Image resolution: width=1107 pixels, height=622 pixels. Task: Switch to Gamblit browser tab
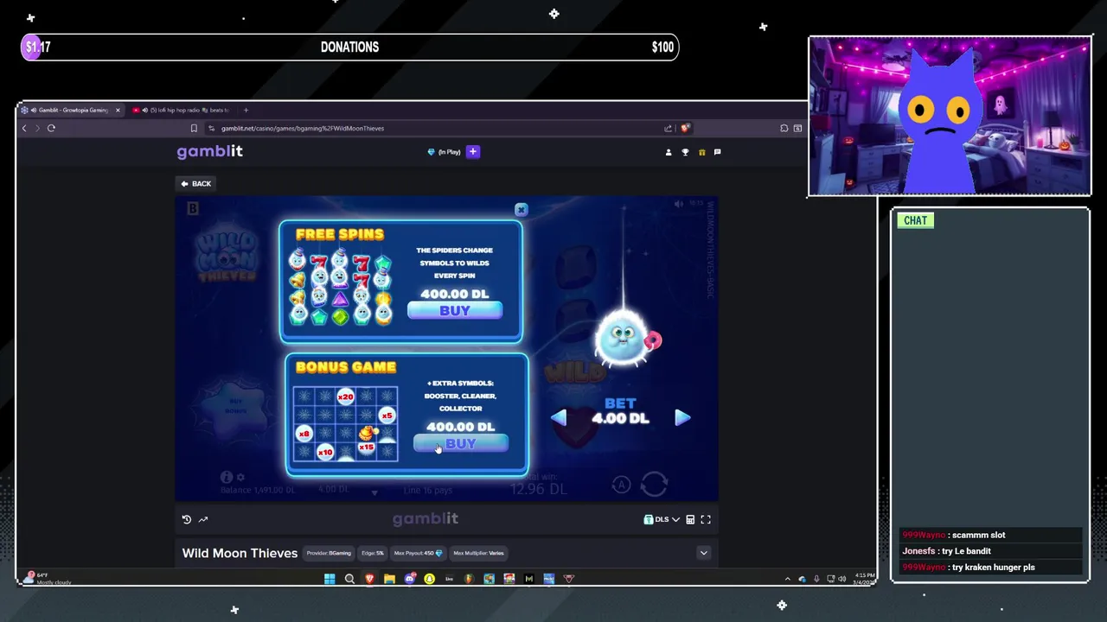click(69, 110)
